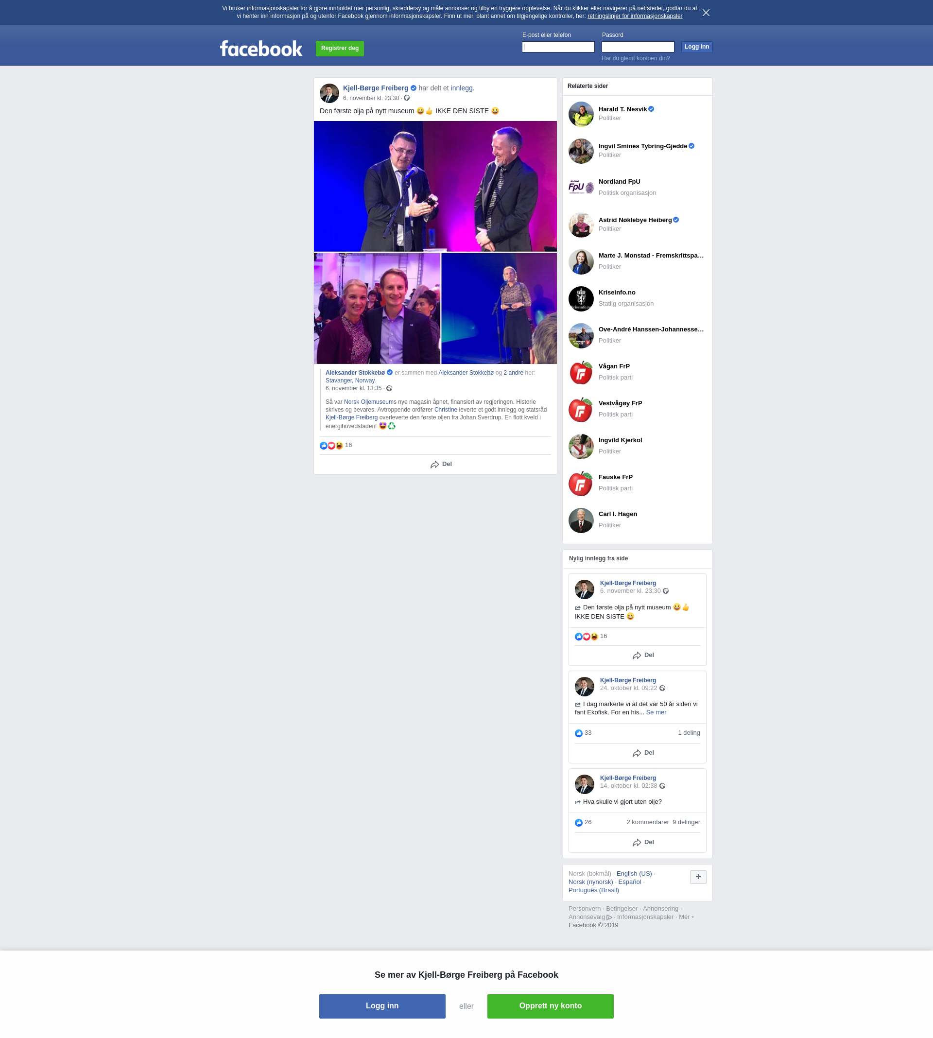Expand more languages with plus button
Screen dimensions: 933x1038
pos(698,877)
